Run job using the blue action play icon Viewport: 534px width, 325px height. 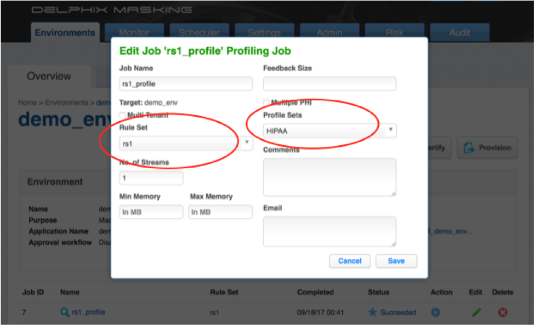(436, 312)
